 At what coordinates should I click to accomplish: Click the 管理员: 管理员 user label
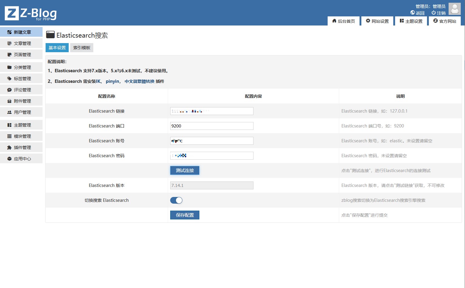(431, 6)
